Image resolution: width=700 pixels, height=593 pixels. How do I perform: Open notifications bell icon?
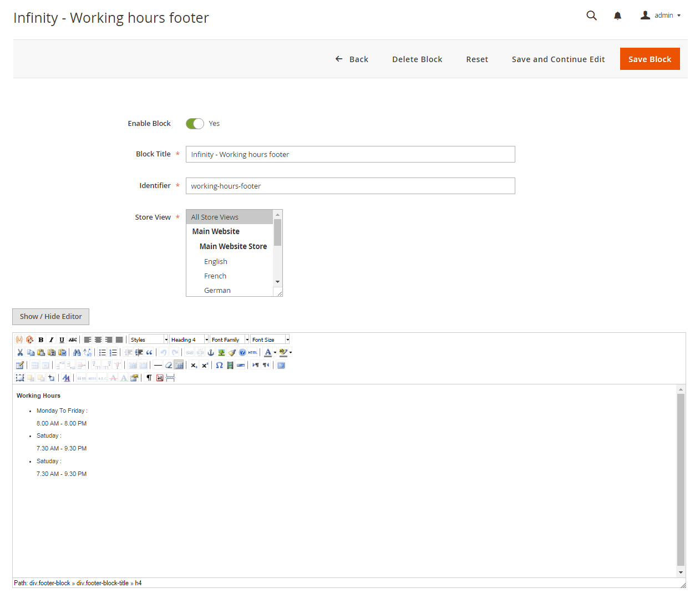click(x=617, y=16)
